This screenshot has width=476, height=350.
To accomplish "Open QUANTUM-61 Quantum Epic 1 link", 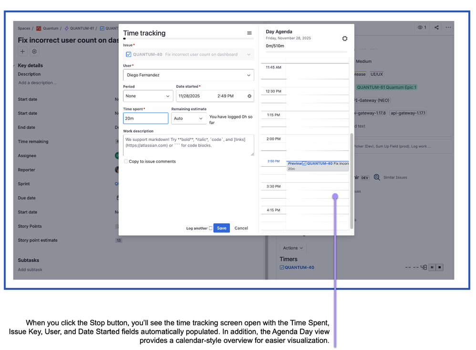I will tap(386, 87).
